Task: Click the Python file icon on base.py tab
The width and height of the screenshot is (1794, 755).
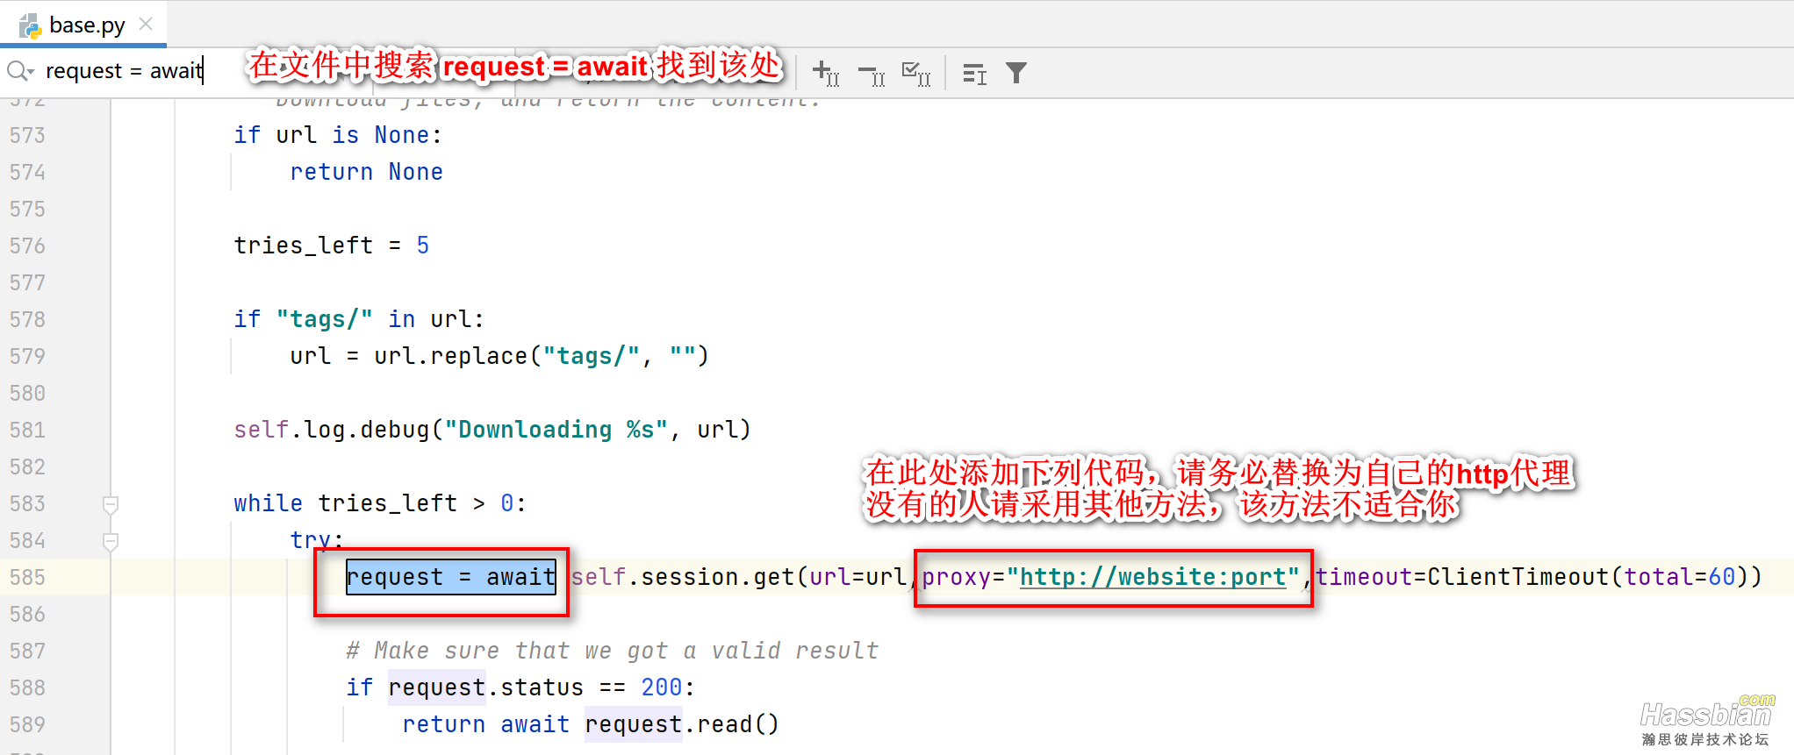Action: pos(31,25)
